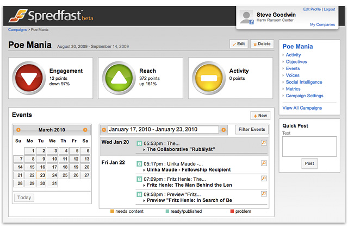348x228 pixels.
Task: Click status icon beside 09:58pm event
Action: tap(139, 194)
